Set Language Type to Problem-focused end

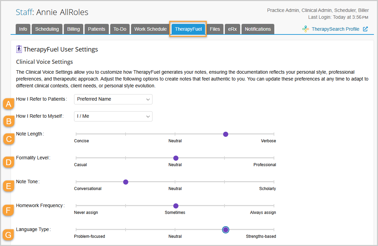point(76,230)
